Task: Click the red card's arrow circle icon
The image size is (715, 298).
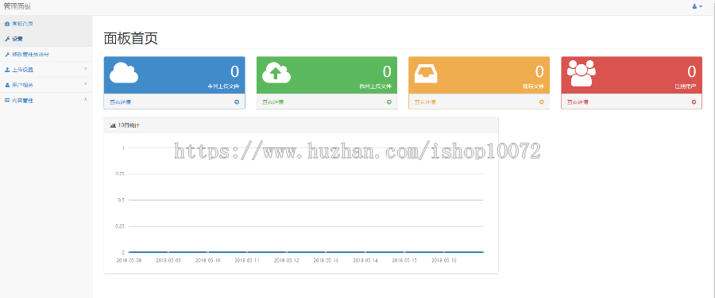Action: click(x=694, y=102)
